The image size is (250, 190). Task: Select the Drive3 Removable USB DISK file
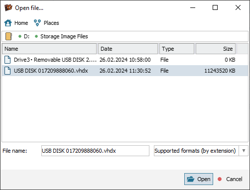[x=125, y=60]
